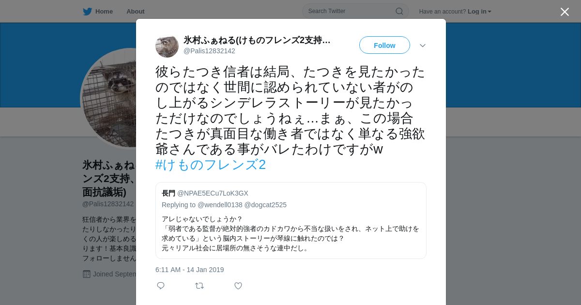The height and width of the screenshot is (305, 581).
Task: Like the tweet with heart icon
Action: tap(238, 286)
